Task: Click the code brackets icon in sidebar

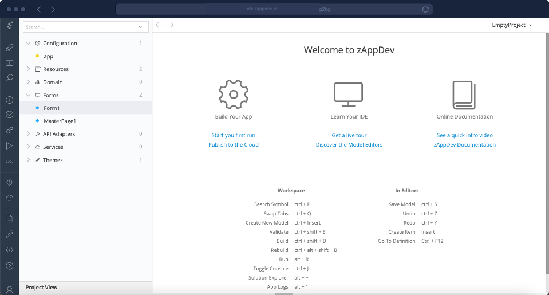Action: pos(9,250)
